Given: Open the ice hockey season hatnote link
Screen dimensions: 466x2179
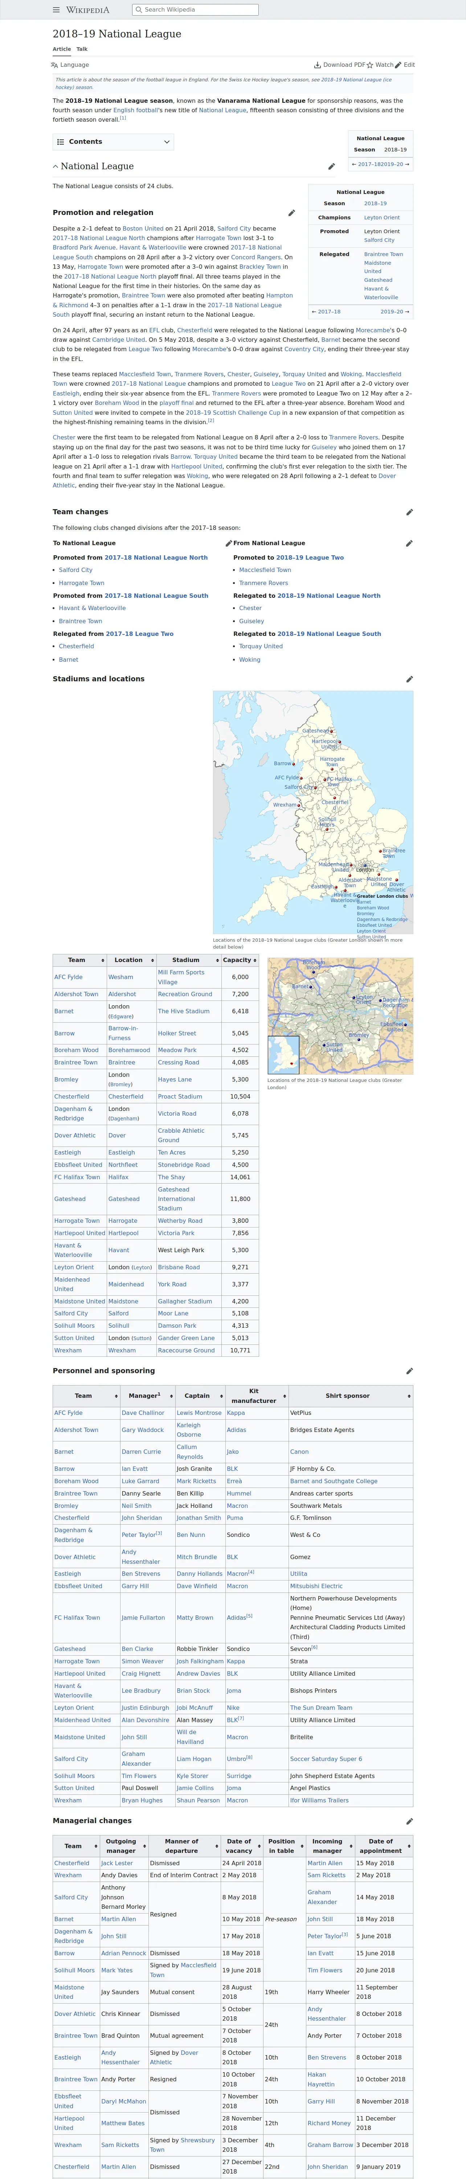Looking at the screenshot, I should [223, 84].
